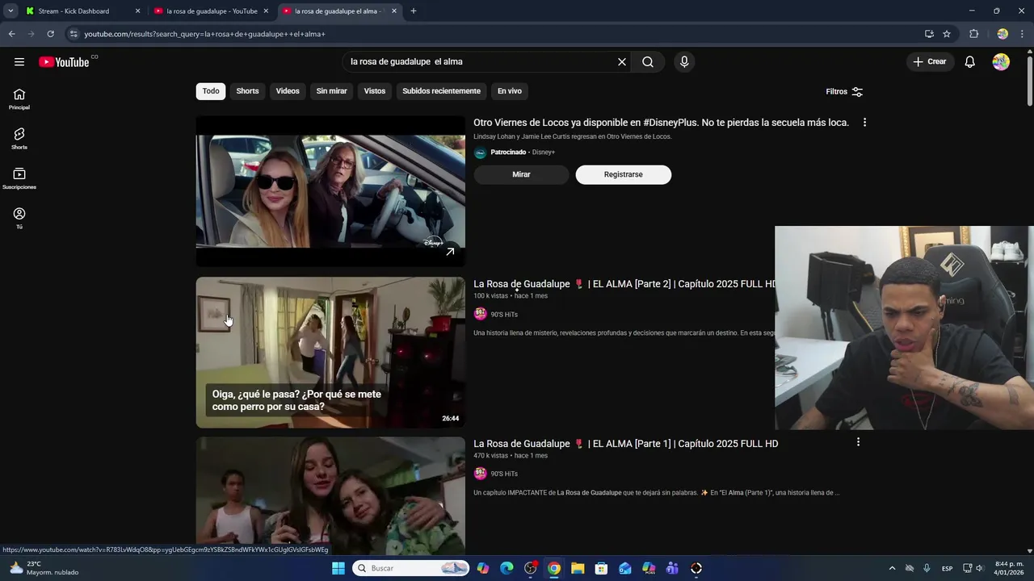Open Microsoft Edge from taskbar
Screen dimensions: 1034x581
tap(506, 568)
